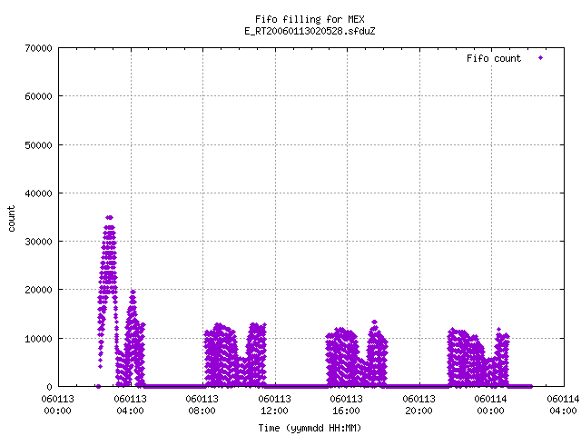Click the x-axis tick label 060113 08:00

click(202, 405)
